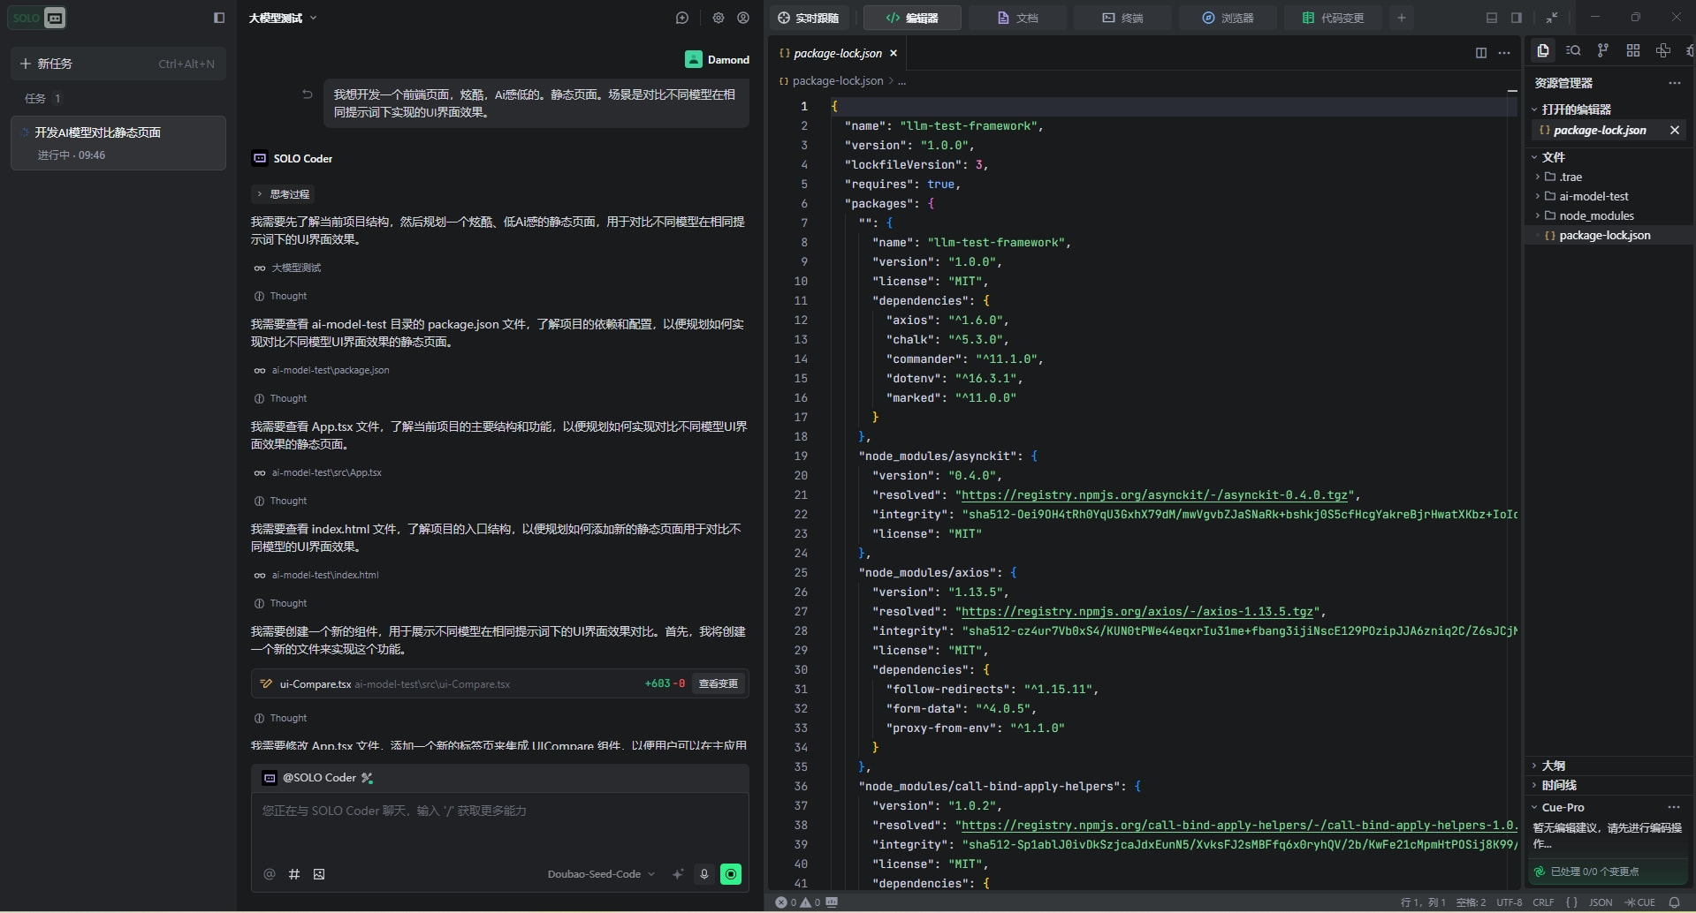
Task: Open notifications bell in status bar
Action: coord(1674,902)
